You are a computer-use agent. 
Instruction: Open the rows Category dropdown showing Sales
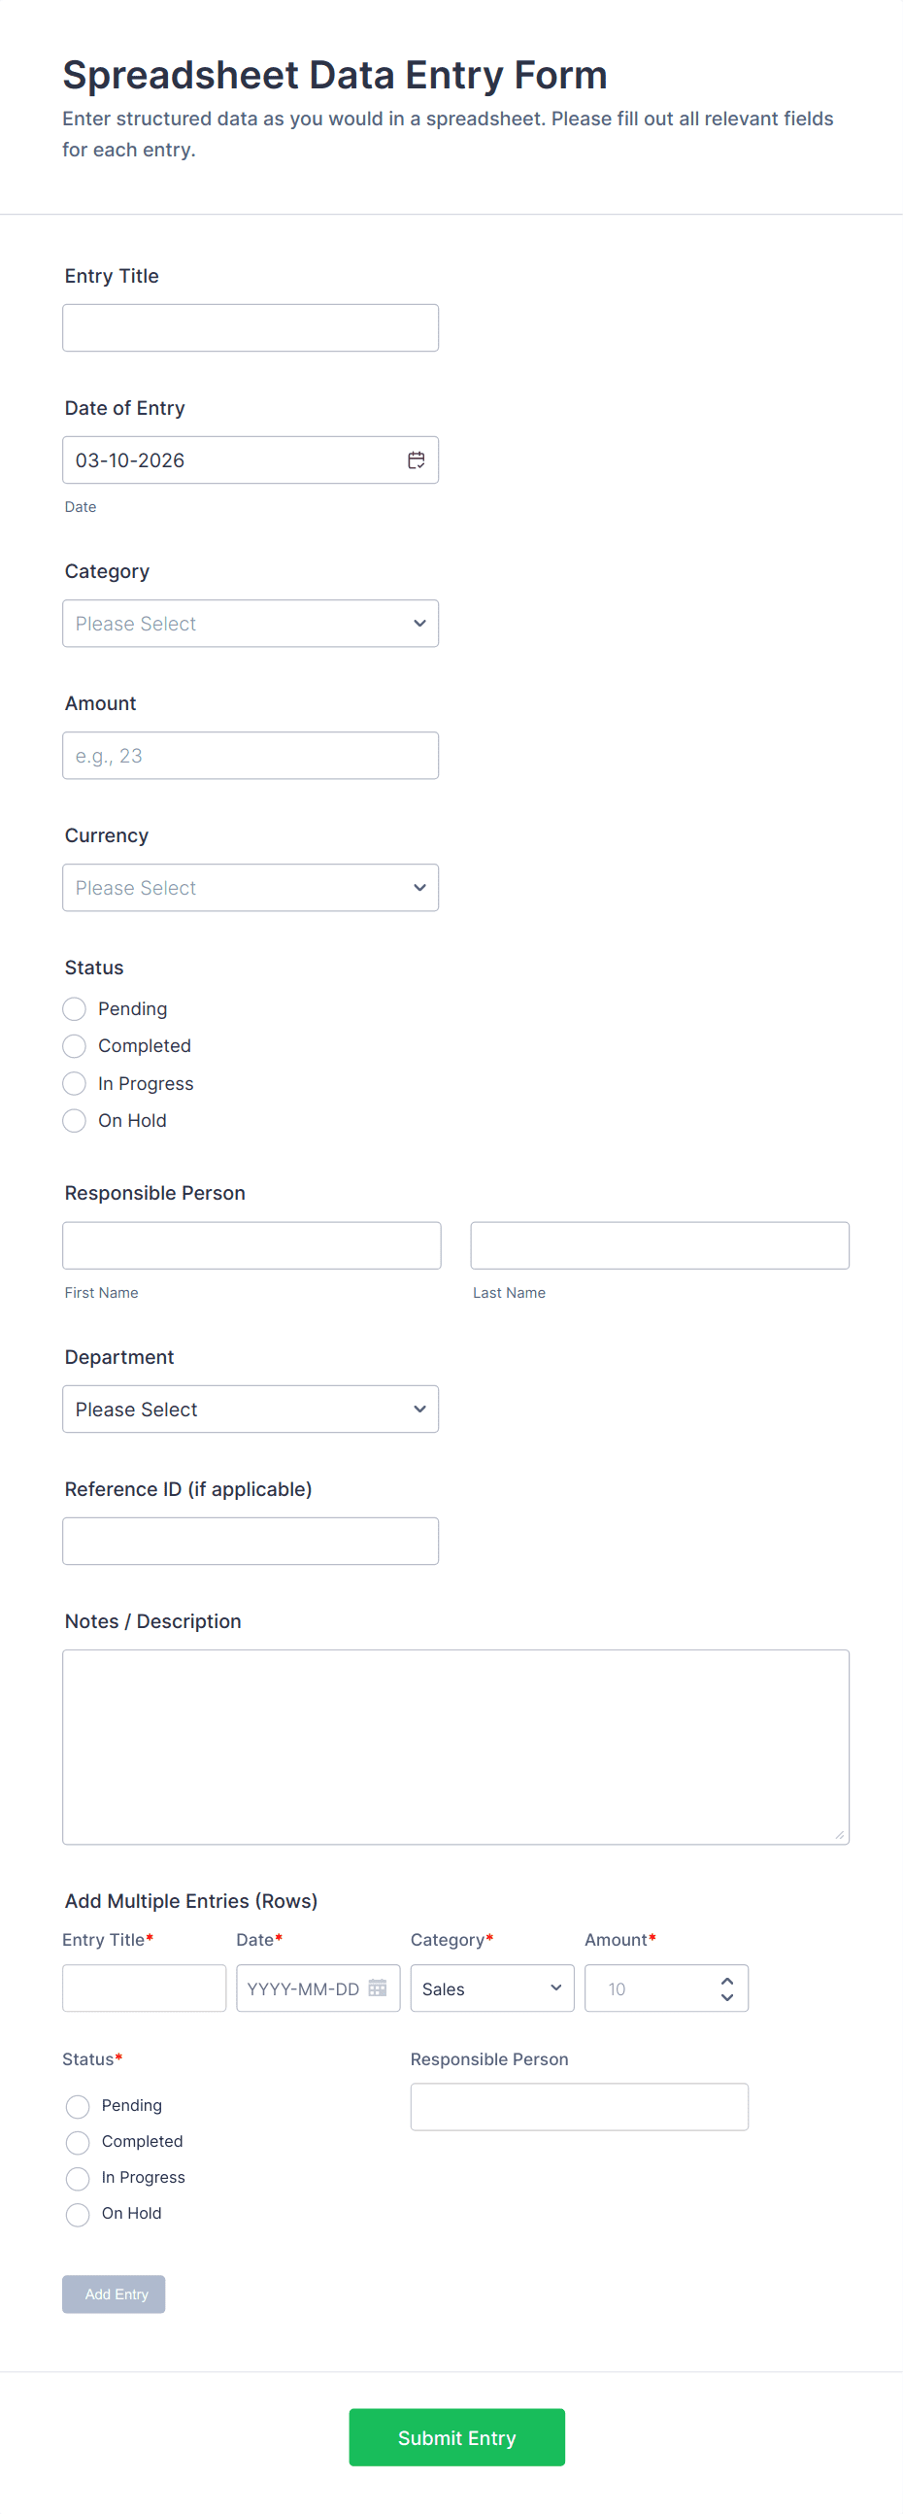coord(491,1987)
